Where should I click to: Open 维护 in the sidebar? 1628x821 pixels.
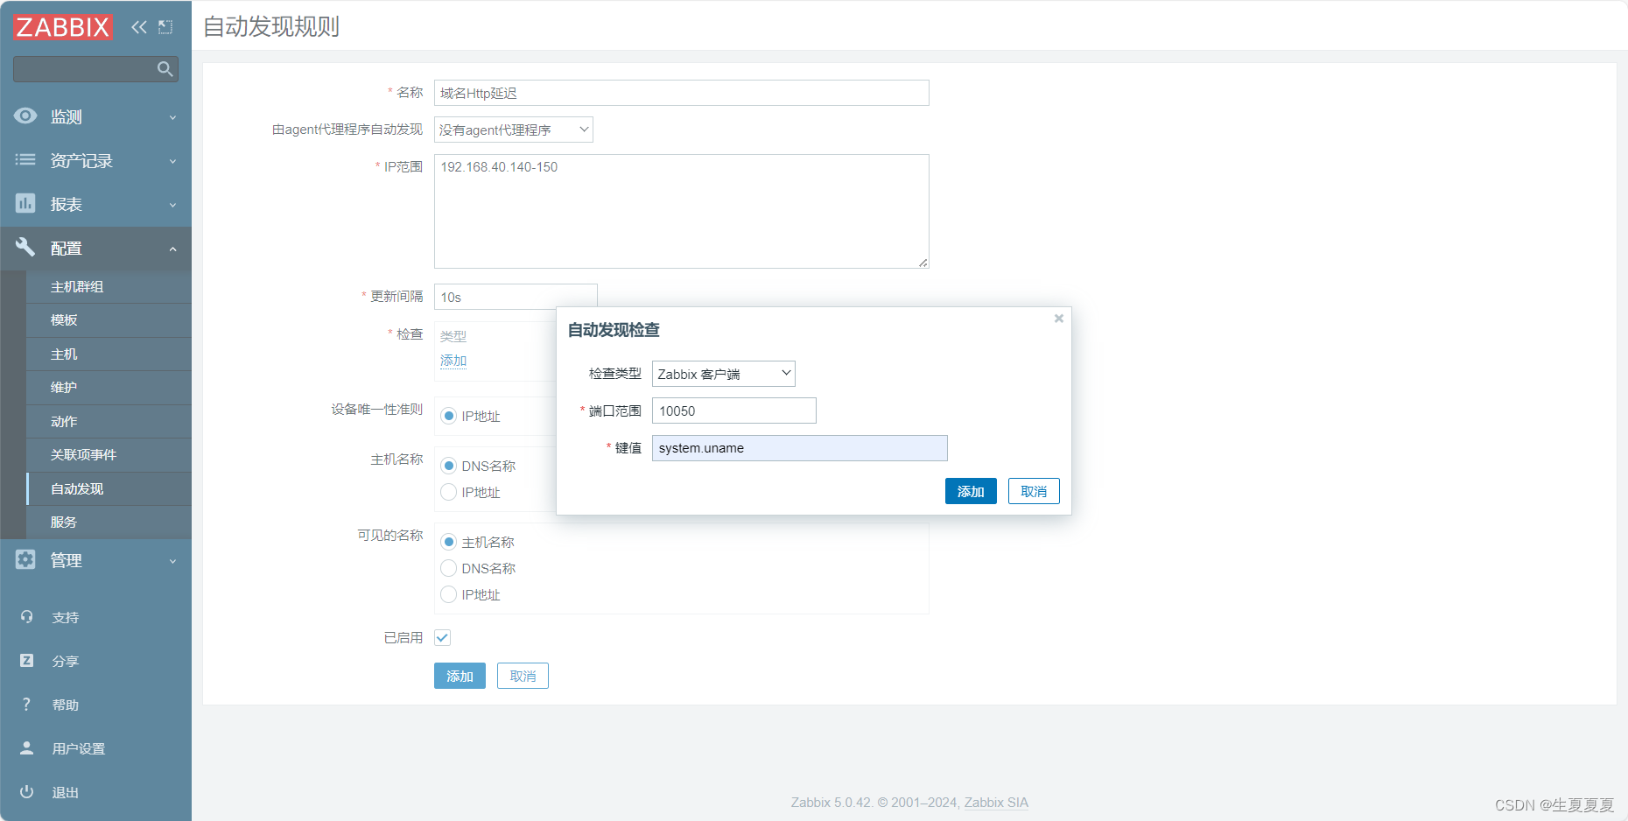[x=109, y=388]
